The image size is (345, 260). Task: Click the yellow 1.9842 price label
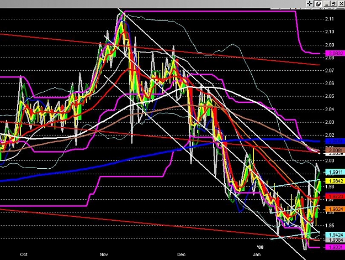point(335,181)
